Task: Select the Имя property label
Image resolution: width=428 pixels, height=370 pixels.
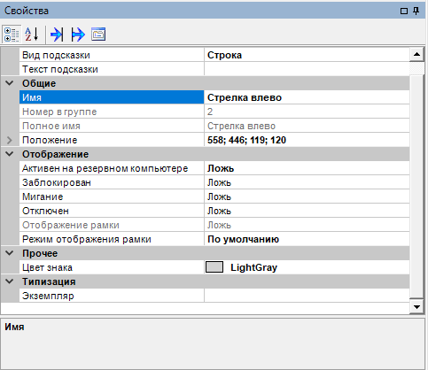Action: click(x=32, y=97)
